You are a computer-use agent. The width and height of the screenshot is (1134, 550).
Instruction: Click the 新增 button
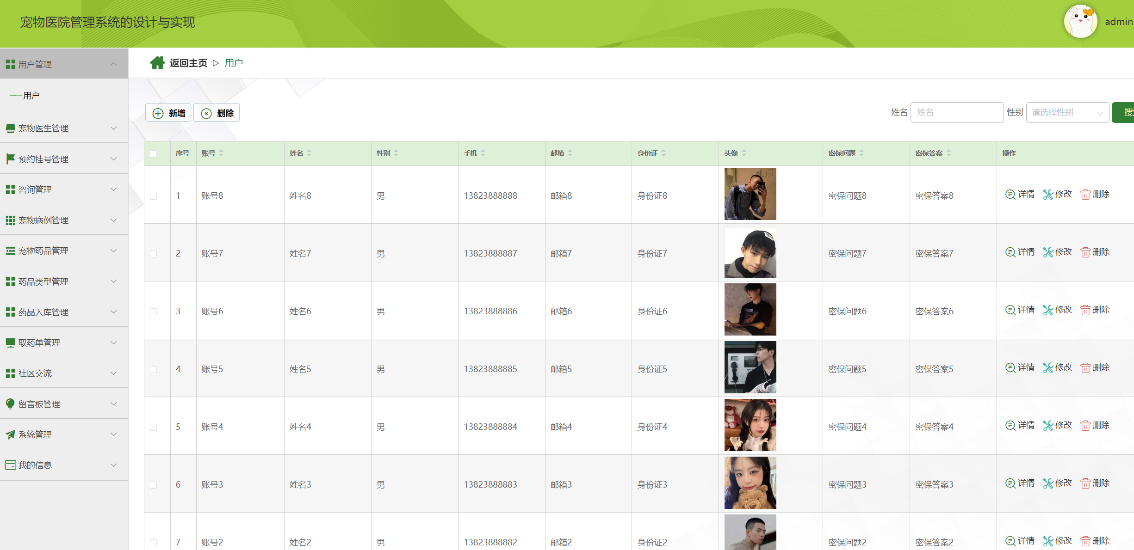pos(168,113)
